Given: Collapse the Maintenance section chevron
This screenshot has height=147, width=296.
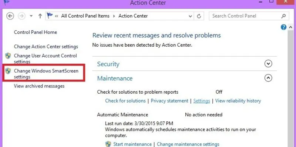Looking at the screenshot, I should coord(268,78).
